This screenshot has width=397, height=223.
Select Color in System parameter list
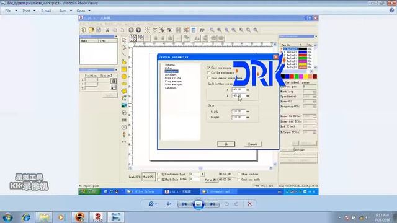(168, 68)
